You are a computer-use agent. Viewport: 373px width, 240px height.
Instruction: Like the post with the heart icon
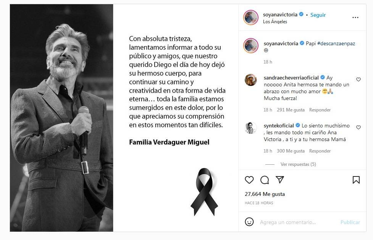[249, 180]
